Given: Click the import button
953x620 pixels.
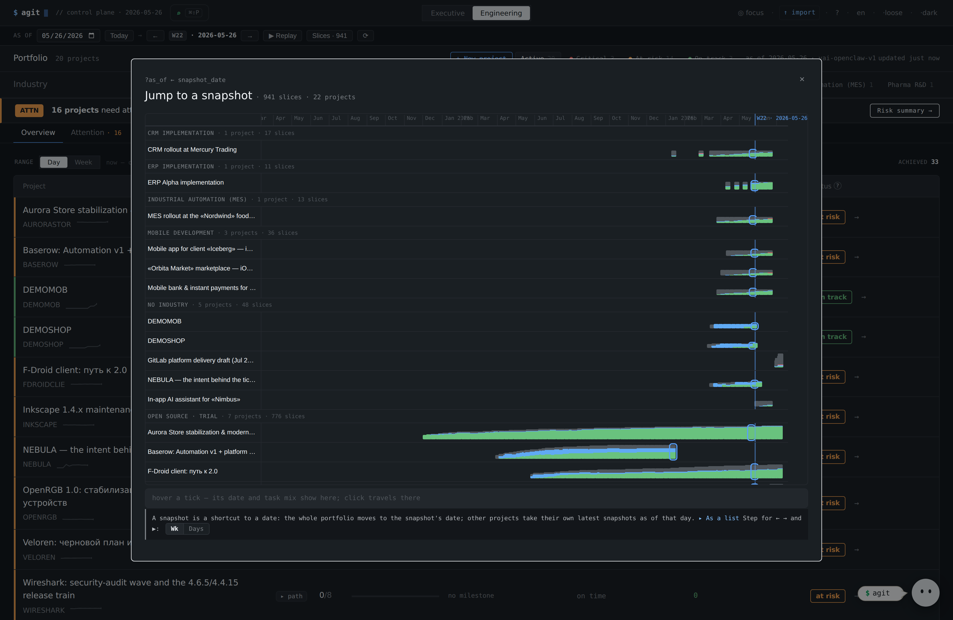Looking at the screenshot, I should point(799,13).
